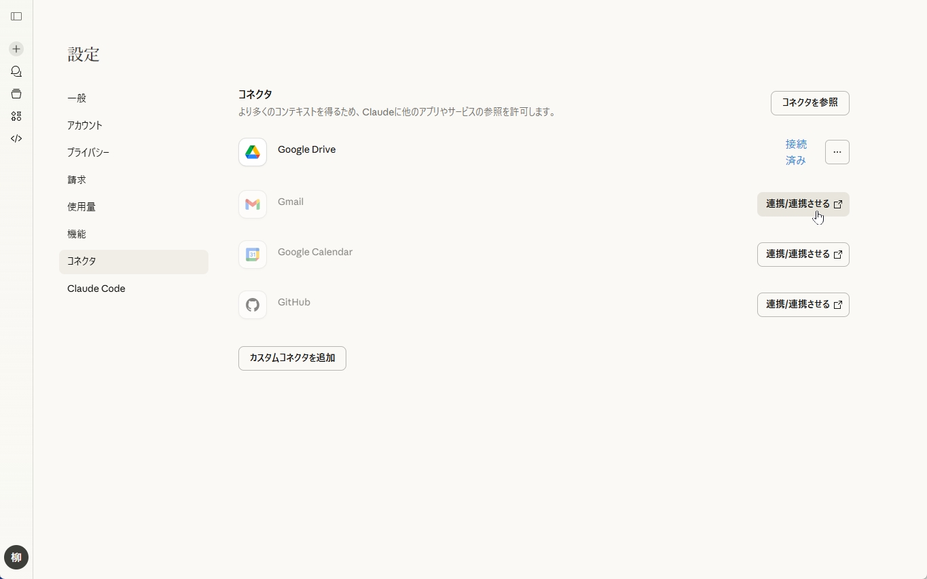Open the Google Drive options via ... menu

[837, 152]
